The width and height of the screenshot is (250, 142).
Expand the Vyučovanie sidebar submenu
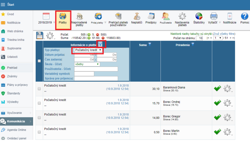[x=30, y=113]
